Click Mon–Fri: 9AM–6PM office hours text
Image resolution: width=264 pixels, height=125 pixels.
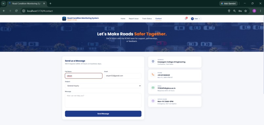pyautogui.click(x=165, y=101)
